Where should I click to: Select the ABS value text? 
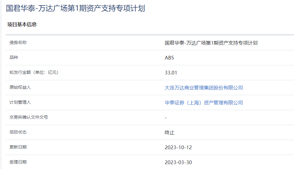(x=169, y=58)
